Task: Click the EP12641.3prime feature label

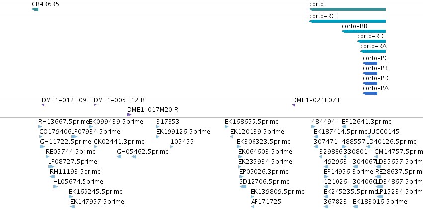Action: [367, 122]
